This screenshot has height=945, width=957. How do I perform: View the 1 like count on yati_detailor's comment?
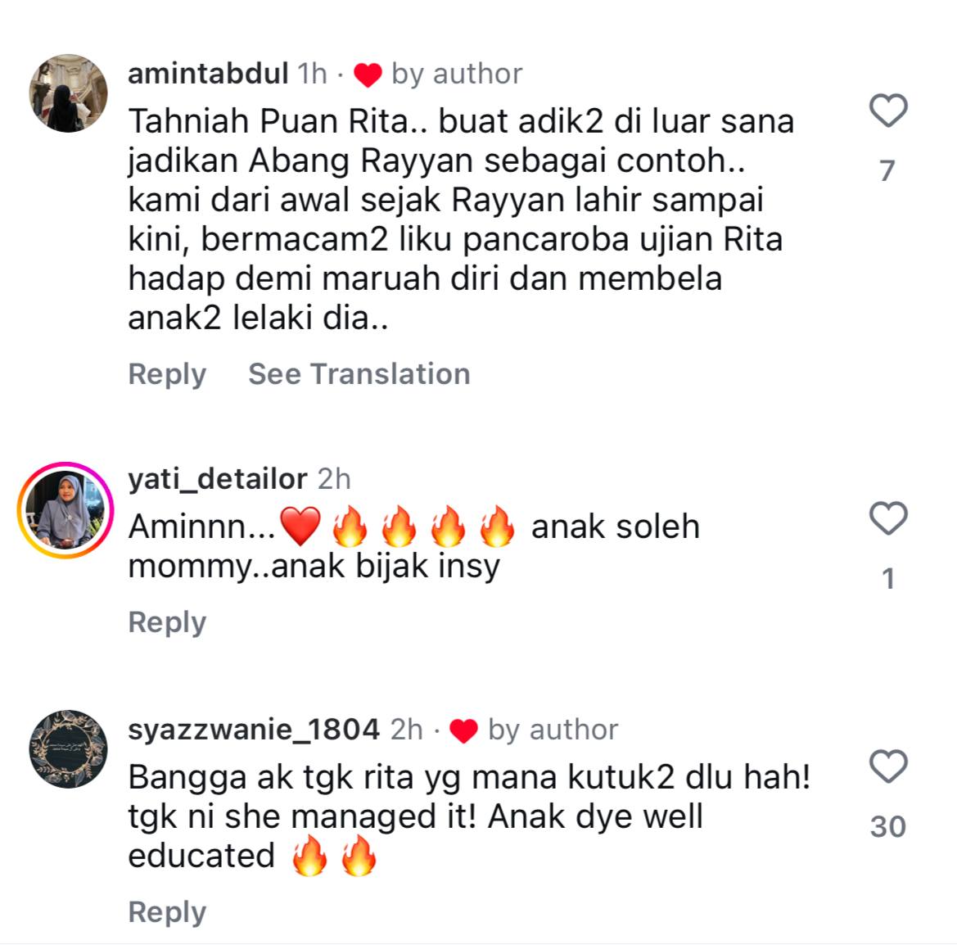(888, 579)
